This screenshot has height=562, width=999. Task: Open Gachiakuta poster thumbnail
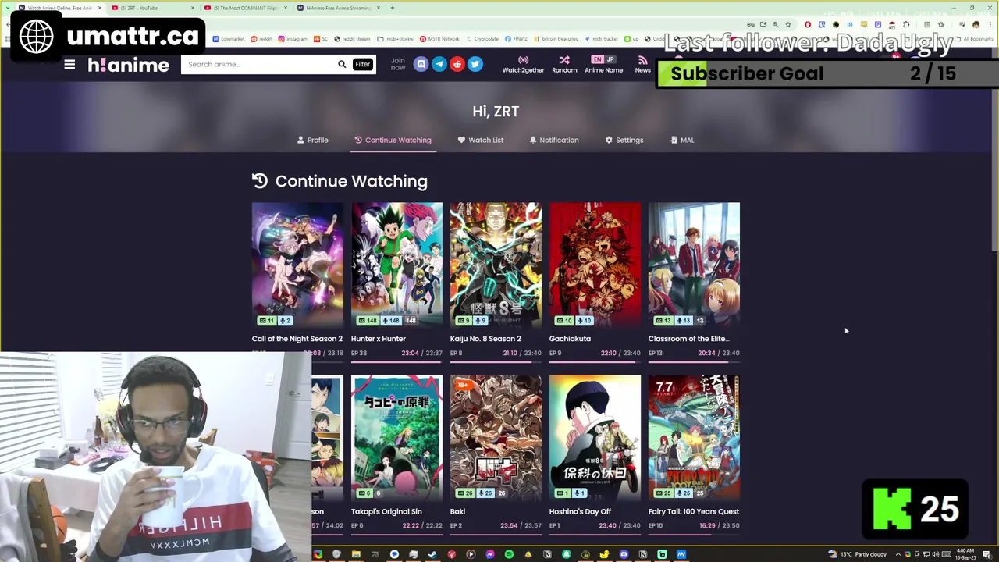(595, 265)
